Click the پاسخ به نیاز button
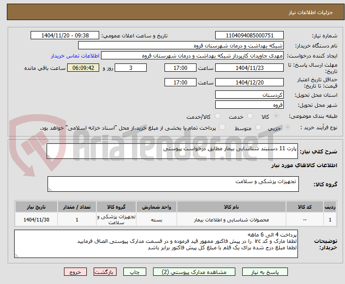Screen dimensions: 345x284 click(265, 272)
